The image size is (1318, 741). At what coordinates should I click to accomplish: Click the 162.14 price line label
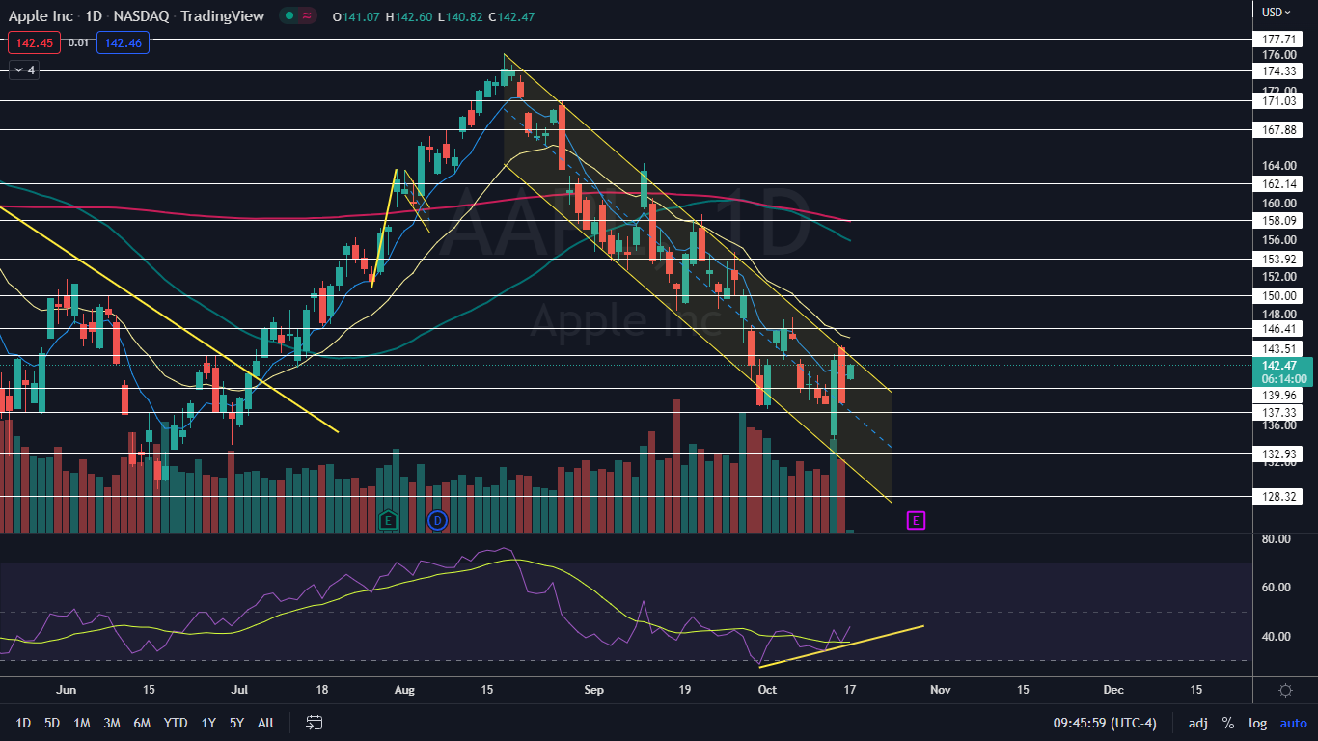(x=1278, y=183)
